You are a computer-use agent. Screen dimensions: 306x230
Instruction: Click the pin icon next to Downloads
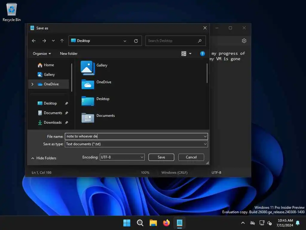pyautogui.click(x=67, y=122)
